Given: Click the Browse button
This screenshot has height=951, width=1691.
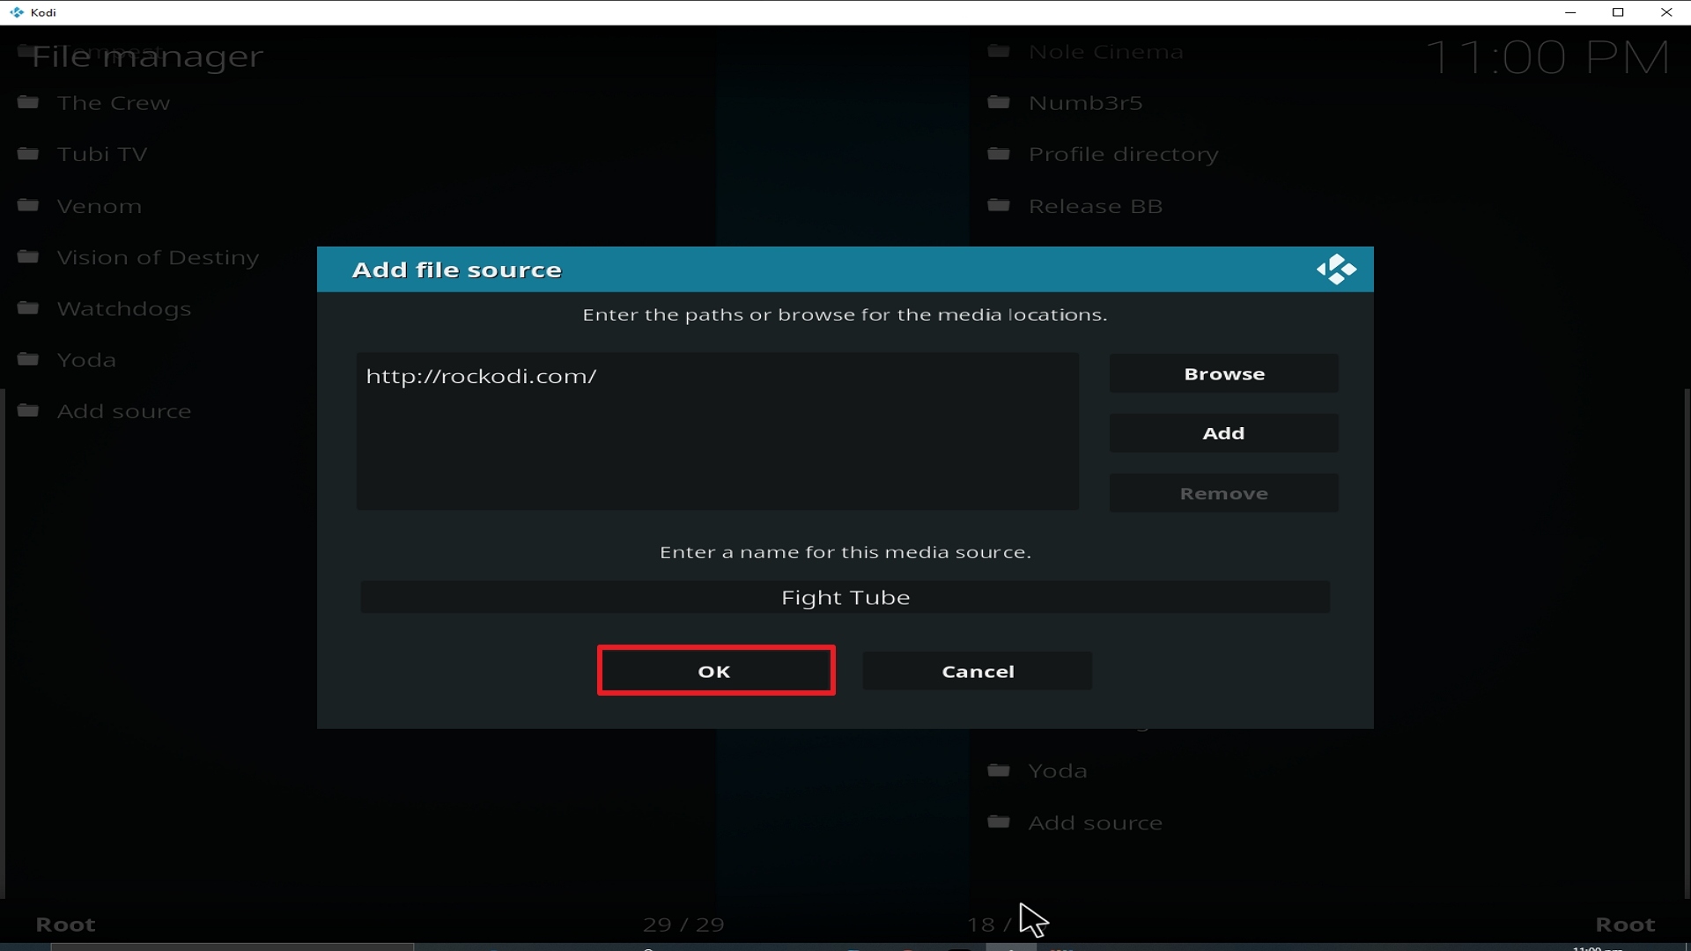Looking at the screenshot, I should tap(1224, 373).
